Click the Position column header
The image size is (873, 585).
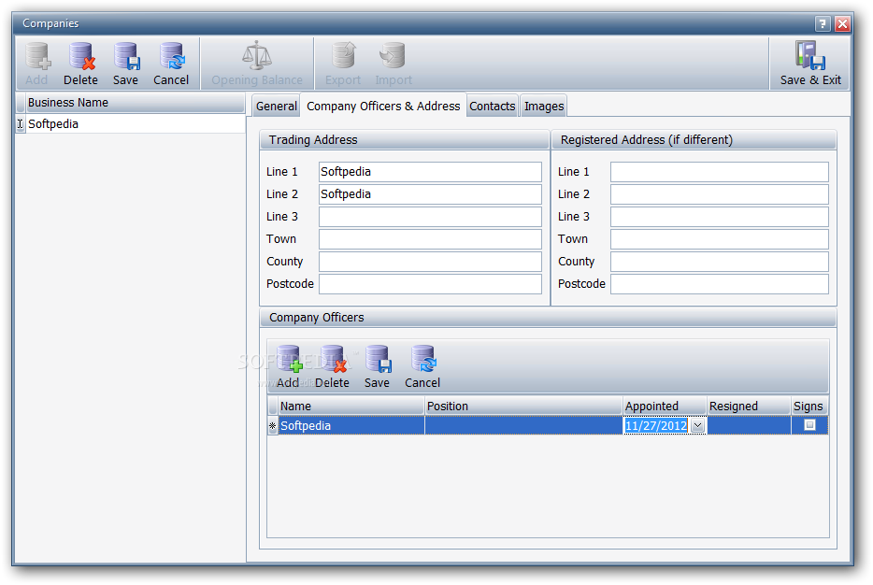click(523, 406)
